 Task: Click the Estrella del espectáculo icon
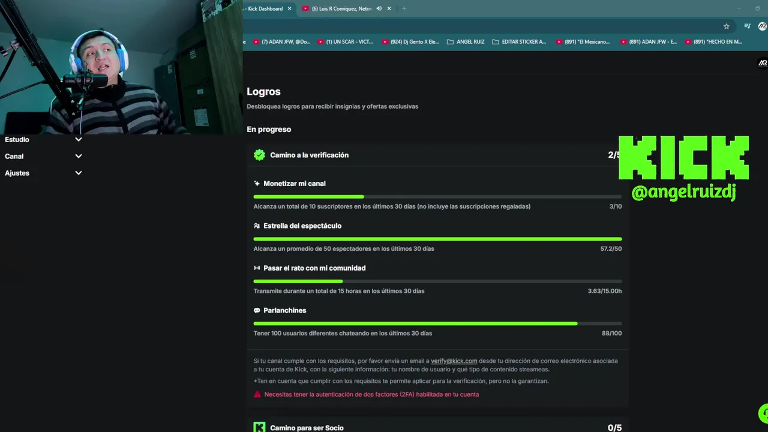pyautogui.click(x=257, y=226)
